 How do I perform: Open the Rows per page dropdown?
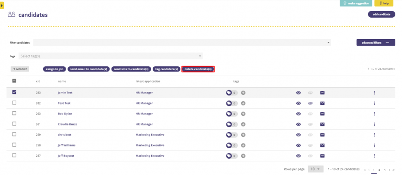point(315,169)
